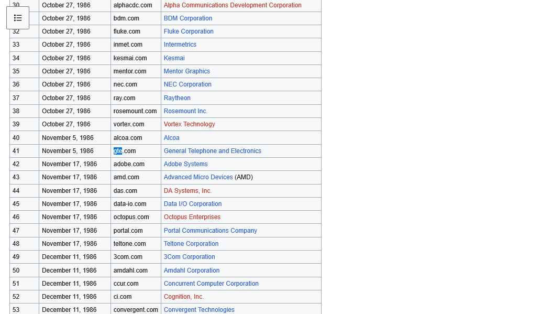
Task: Click the bdm.com domain cell
Action: 136,18
